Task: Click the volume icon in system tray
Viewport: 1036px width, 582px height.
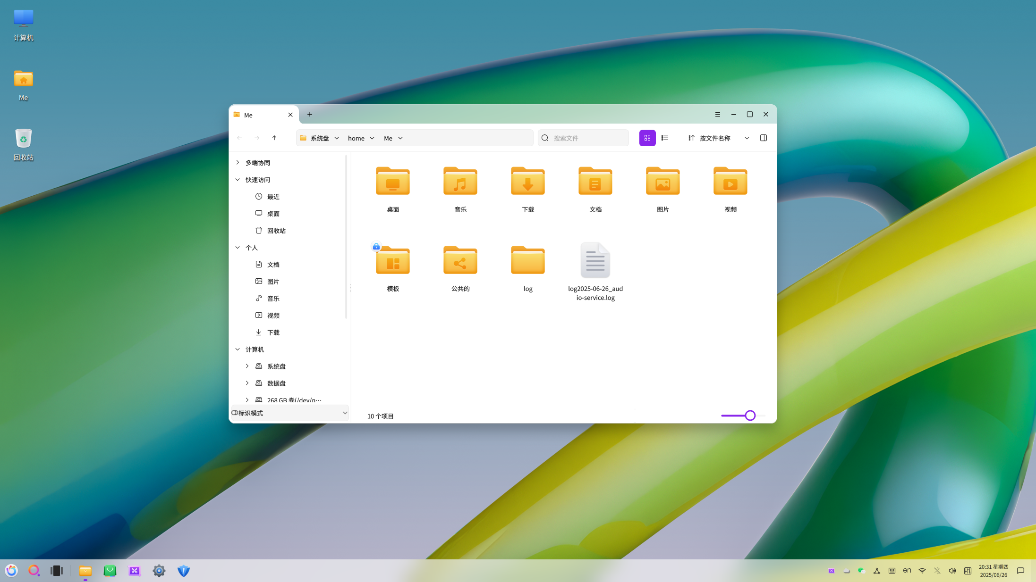Action: coord(952,571)
